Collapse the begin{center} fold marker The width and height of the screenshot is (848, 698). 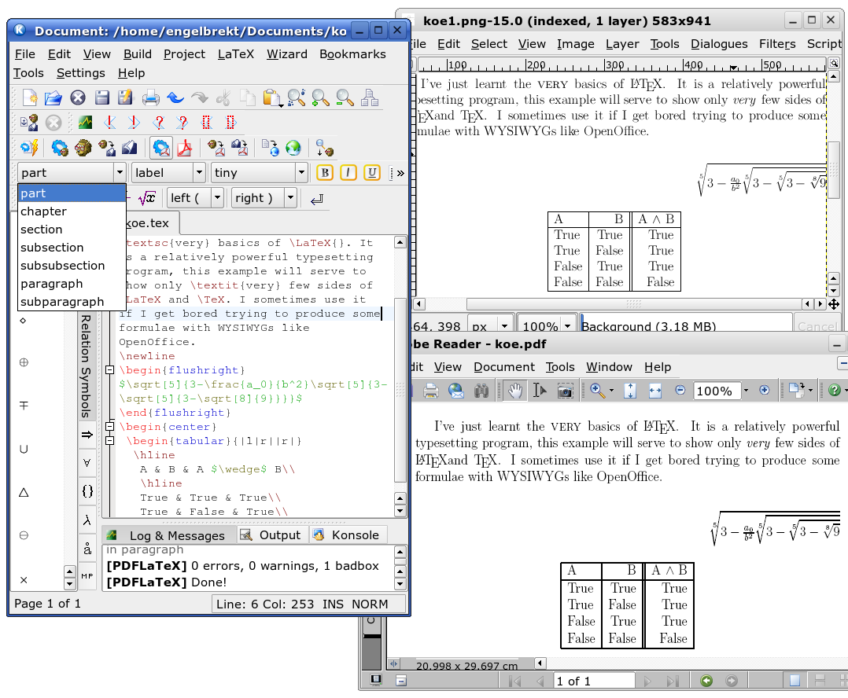point(110,426)
